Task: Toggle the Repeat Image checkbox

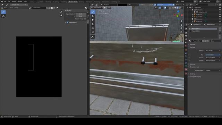Action: pos(85,19)
